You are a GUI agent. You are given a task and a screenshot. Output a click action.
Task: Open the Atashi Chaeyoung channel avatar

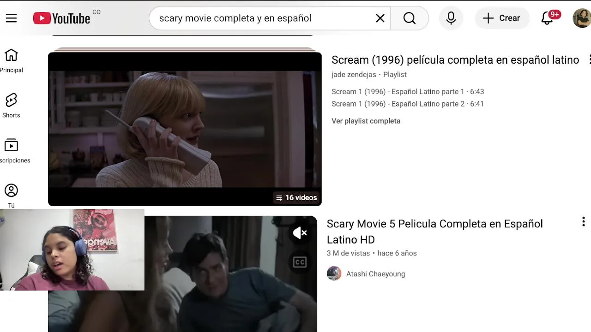click(x=334, y=273)
